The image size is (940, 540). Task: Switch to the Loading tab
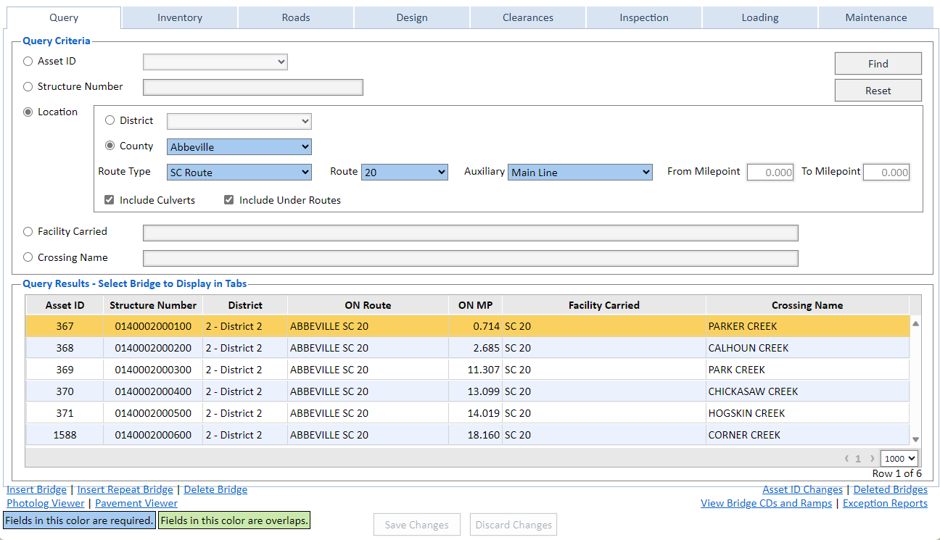pyautogui.click(x=760, y=17)
